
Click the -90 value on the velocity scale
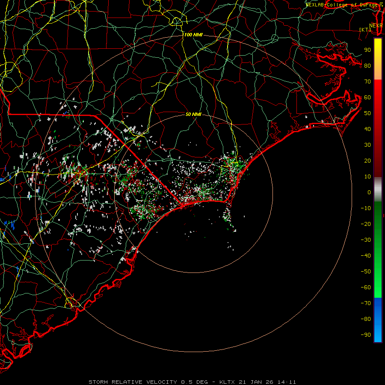tap(366, 335)
